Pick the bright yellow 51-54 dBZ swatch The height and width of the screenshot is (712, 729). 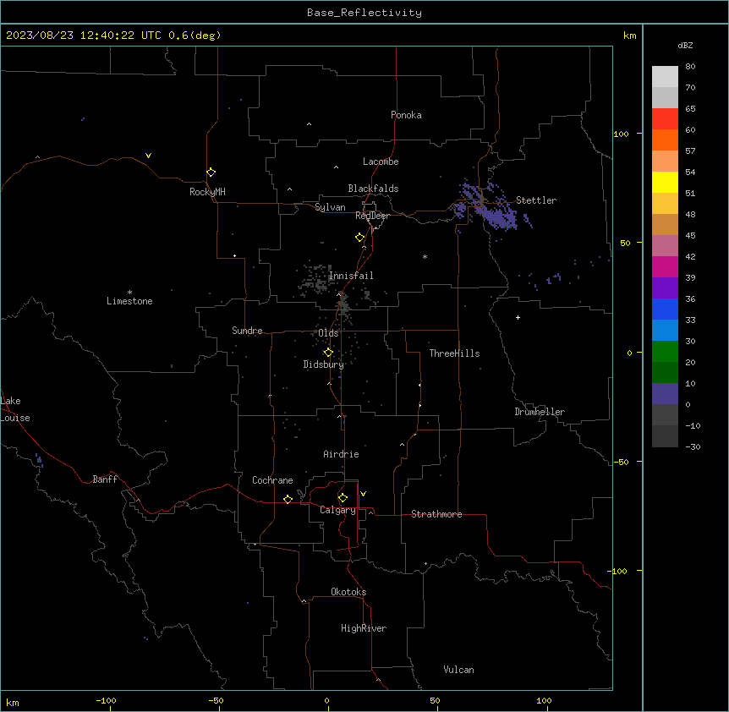click(x=665, y=182)
